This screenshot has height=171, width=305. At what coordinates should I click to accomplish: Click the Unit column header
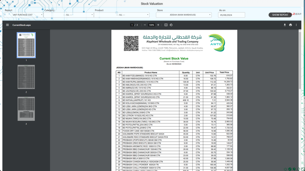198,72
